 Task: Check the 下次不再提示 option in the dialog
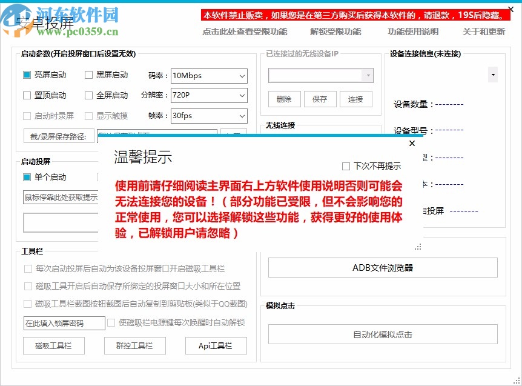coord(346,166)
